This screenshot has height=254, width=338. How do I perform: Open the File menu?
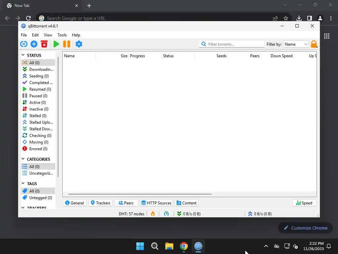point(24,35)
